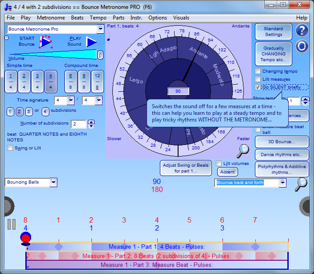314x274 pixels.
Task: Expand Bounce back and forth dropdown
Action: [282, 183]
